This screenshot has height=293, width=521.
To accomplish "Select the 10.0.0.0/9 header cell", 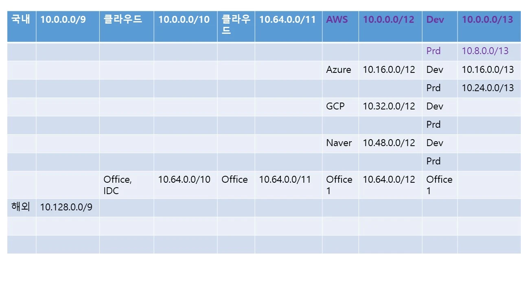I will pos(68,26).
